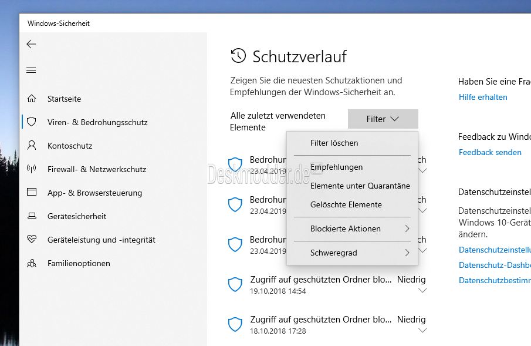Click Niedrig on the 18.10.2018 entry
The image size is (531, 346).
411,320
